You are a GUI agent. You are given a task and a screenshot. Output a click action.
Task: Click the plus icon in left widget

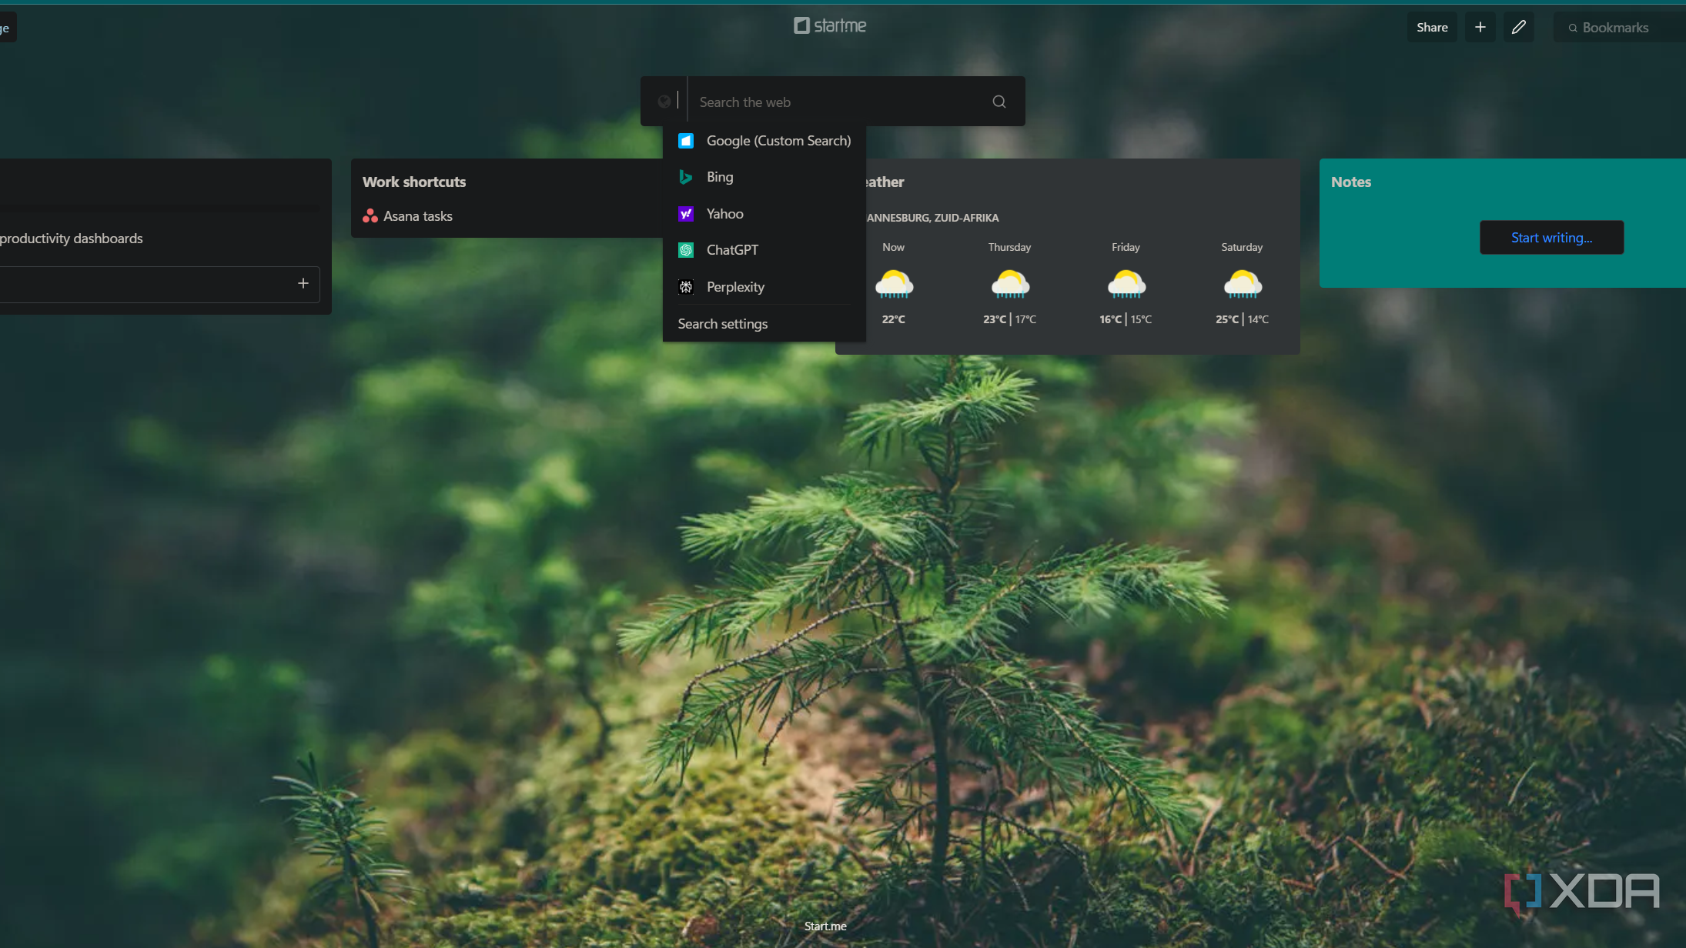click(303, 283)
